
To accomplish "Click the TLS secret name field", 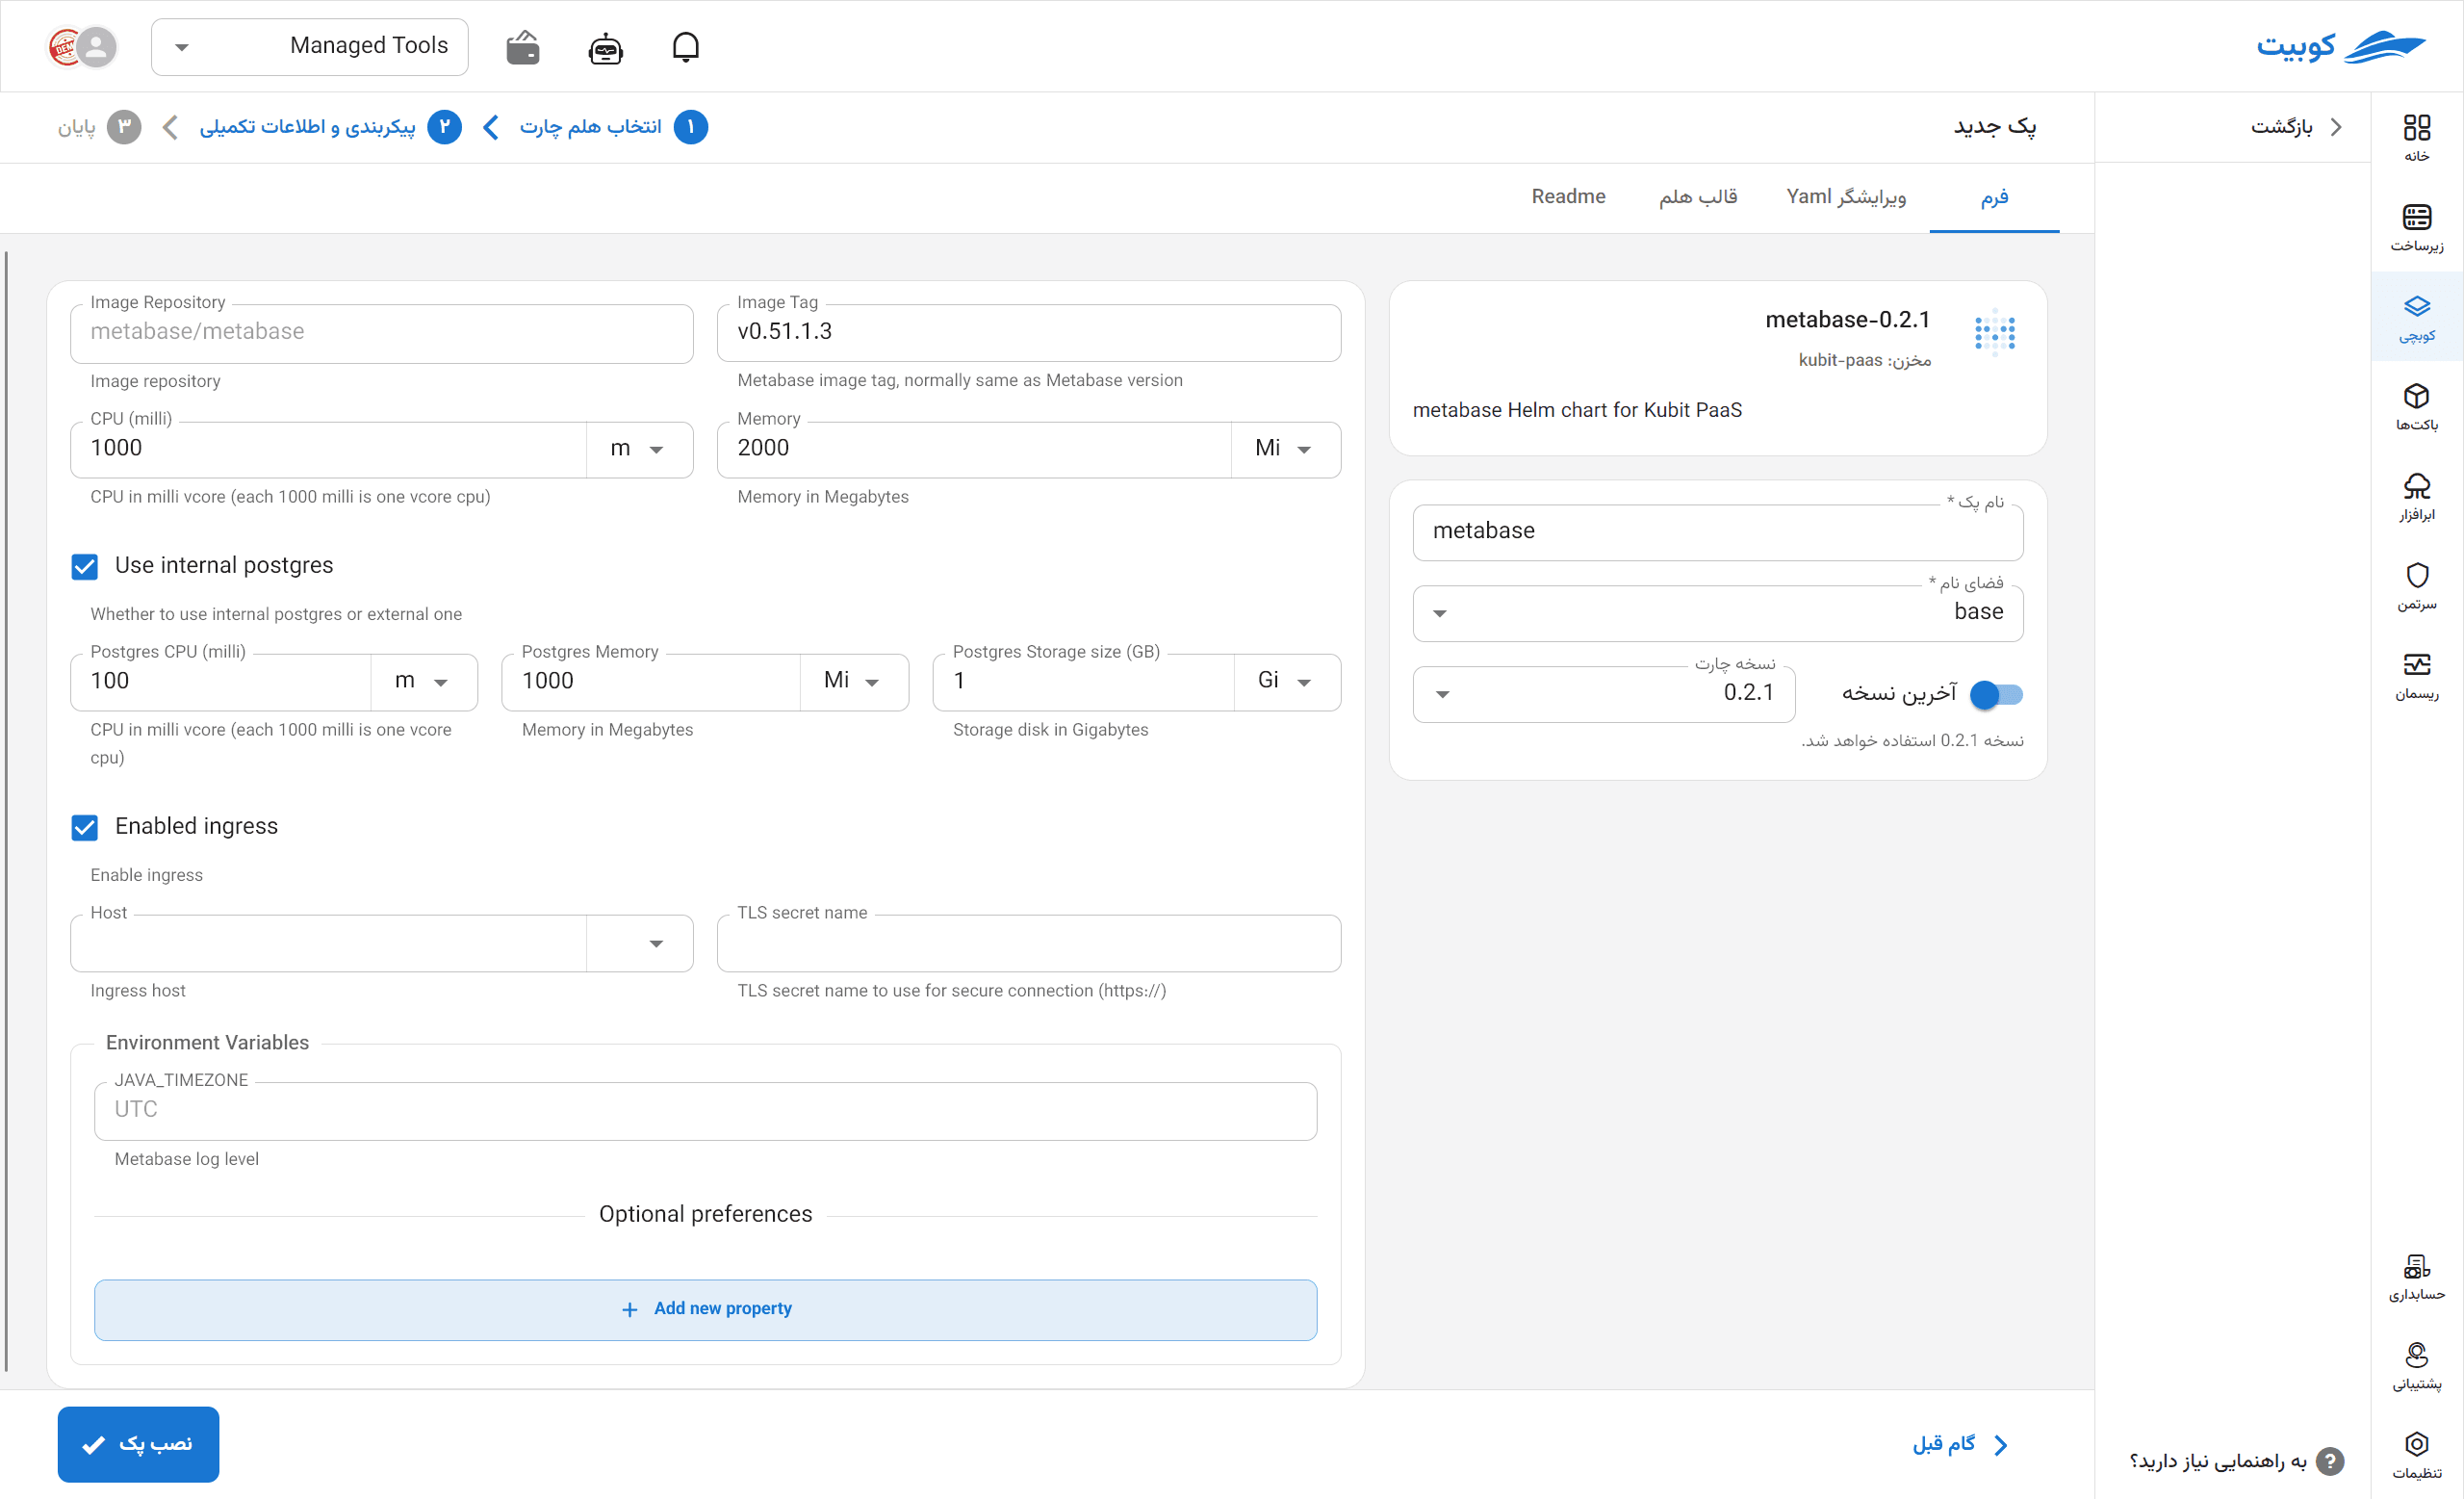I will 1028,943.
